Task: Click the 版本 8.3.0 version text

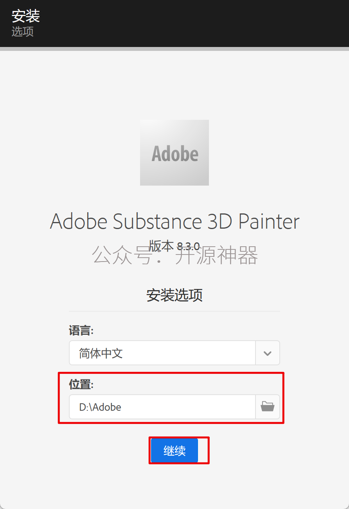Action: point(174,246)
